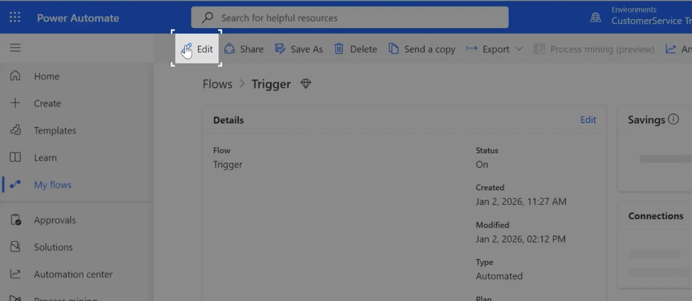Click the Environments globe icon

[x=595, y=17]
